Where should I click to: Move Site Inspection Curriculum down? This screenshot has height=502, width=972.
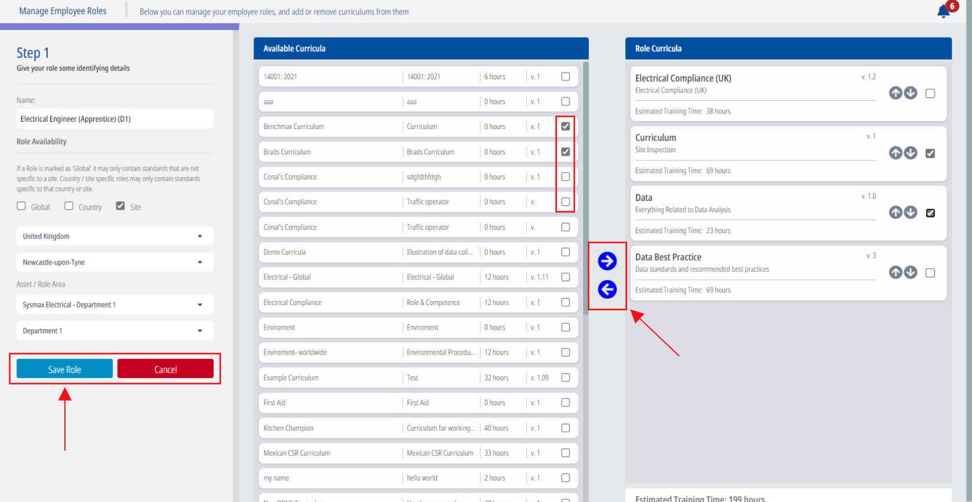[x=911, y=153]
